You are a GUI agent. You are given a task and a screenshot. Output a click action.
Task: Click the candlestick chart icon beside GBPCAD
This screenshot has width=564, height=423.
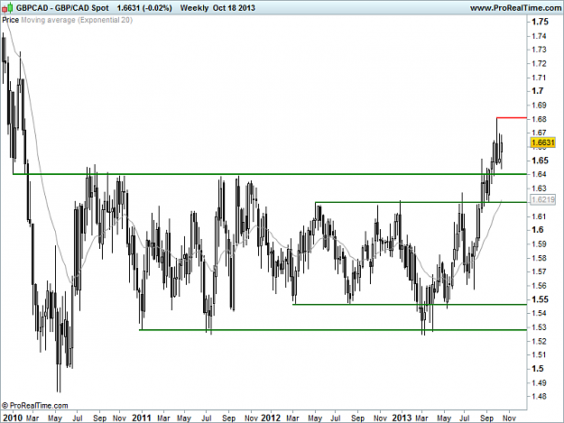7,7
